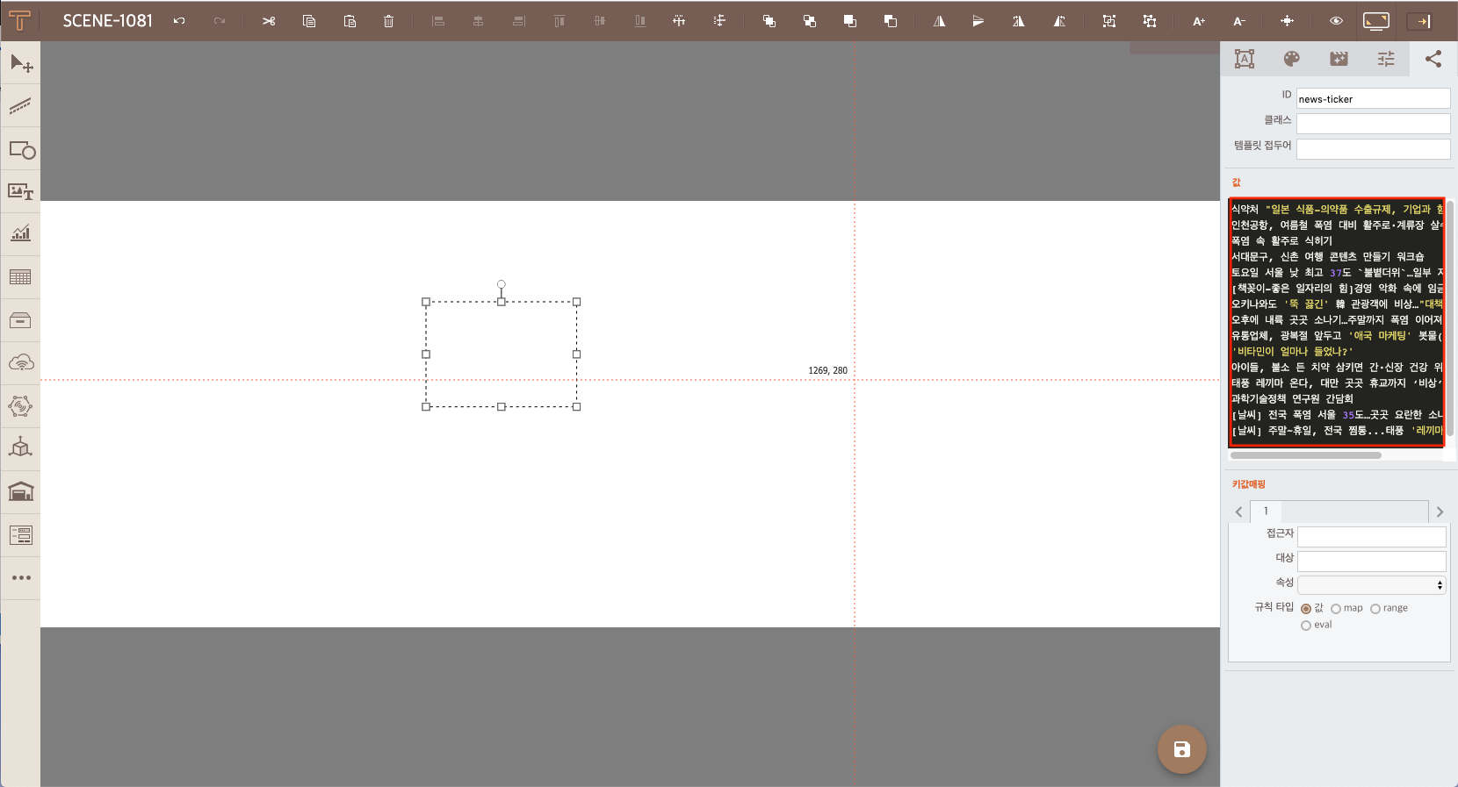Click the 대상 input field

(x=1372, y=561)
